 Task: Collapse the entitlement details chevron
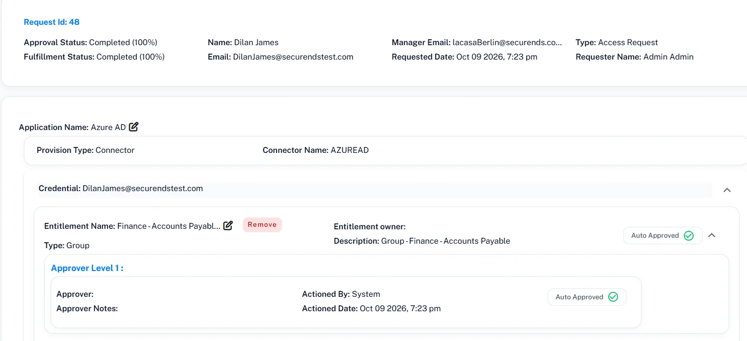712,235
